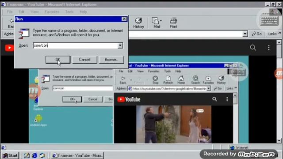Open the View menu in outer IE

(x=34, y=12)
